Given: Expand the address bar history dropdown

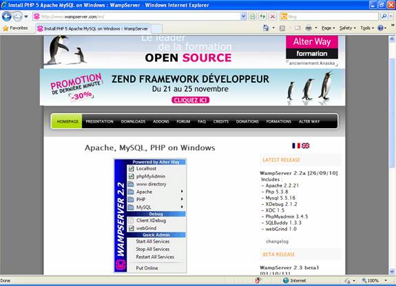Looking at the screenshot, I should coord(243,17).
